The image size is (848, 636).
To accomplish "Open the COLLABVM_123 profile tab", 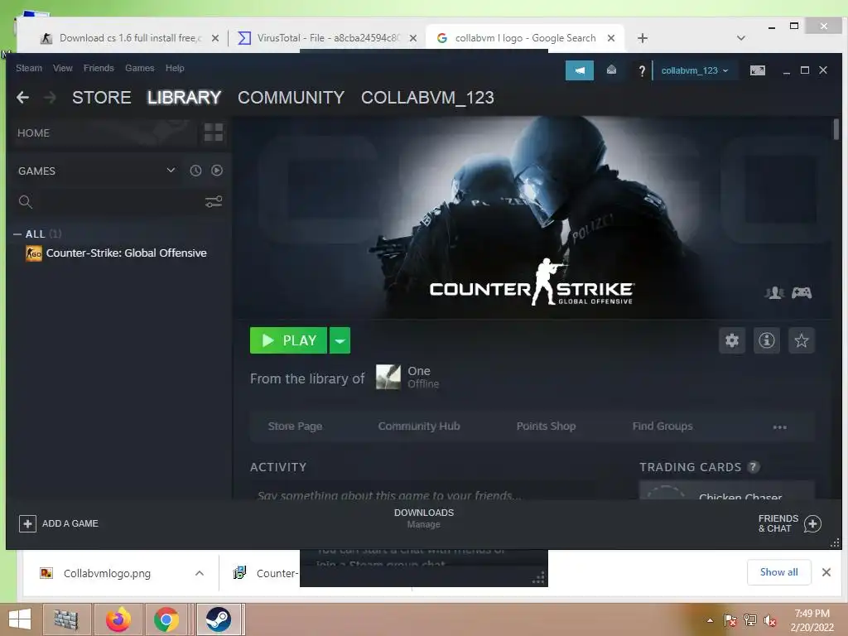I will [427, 98].
